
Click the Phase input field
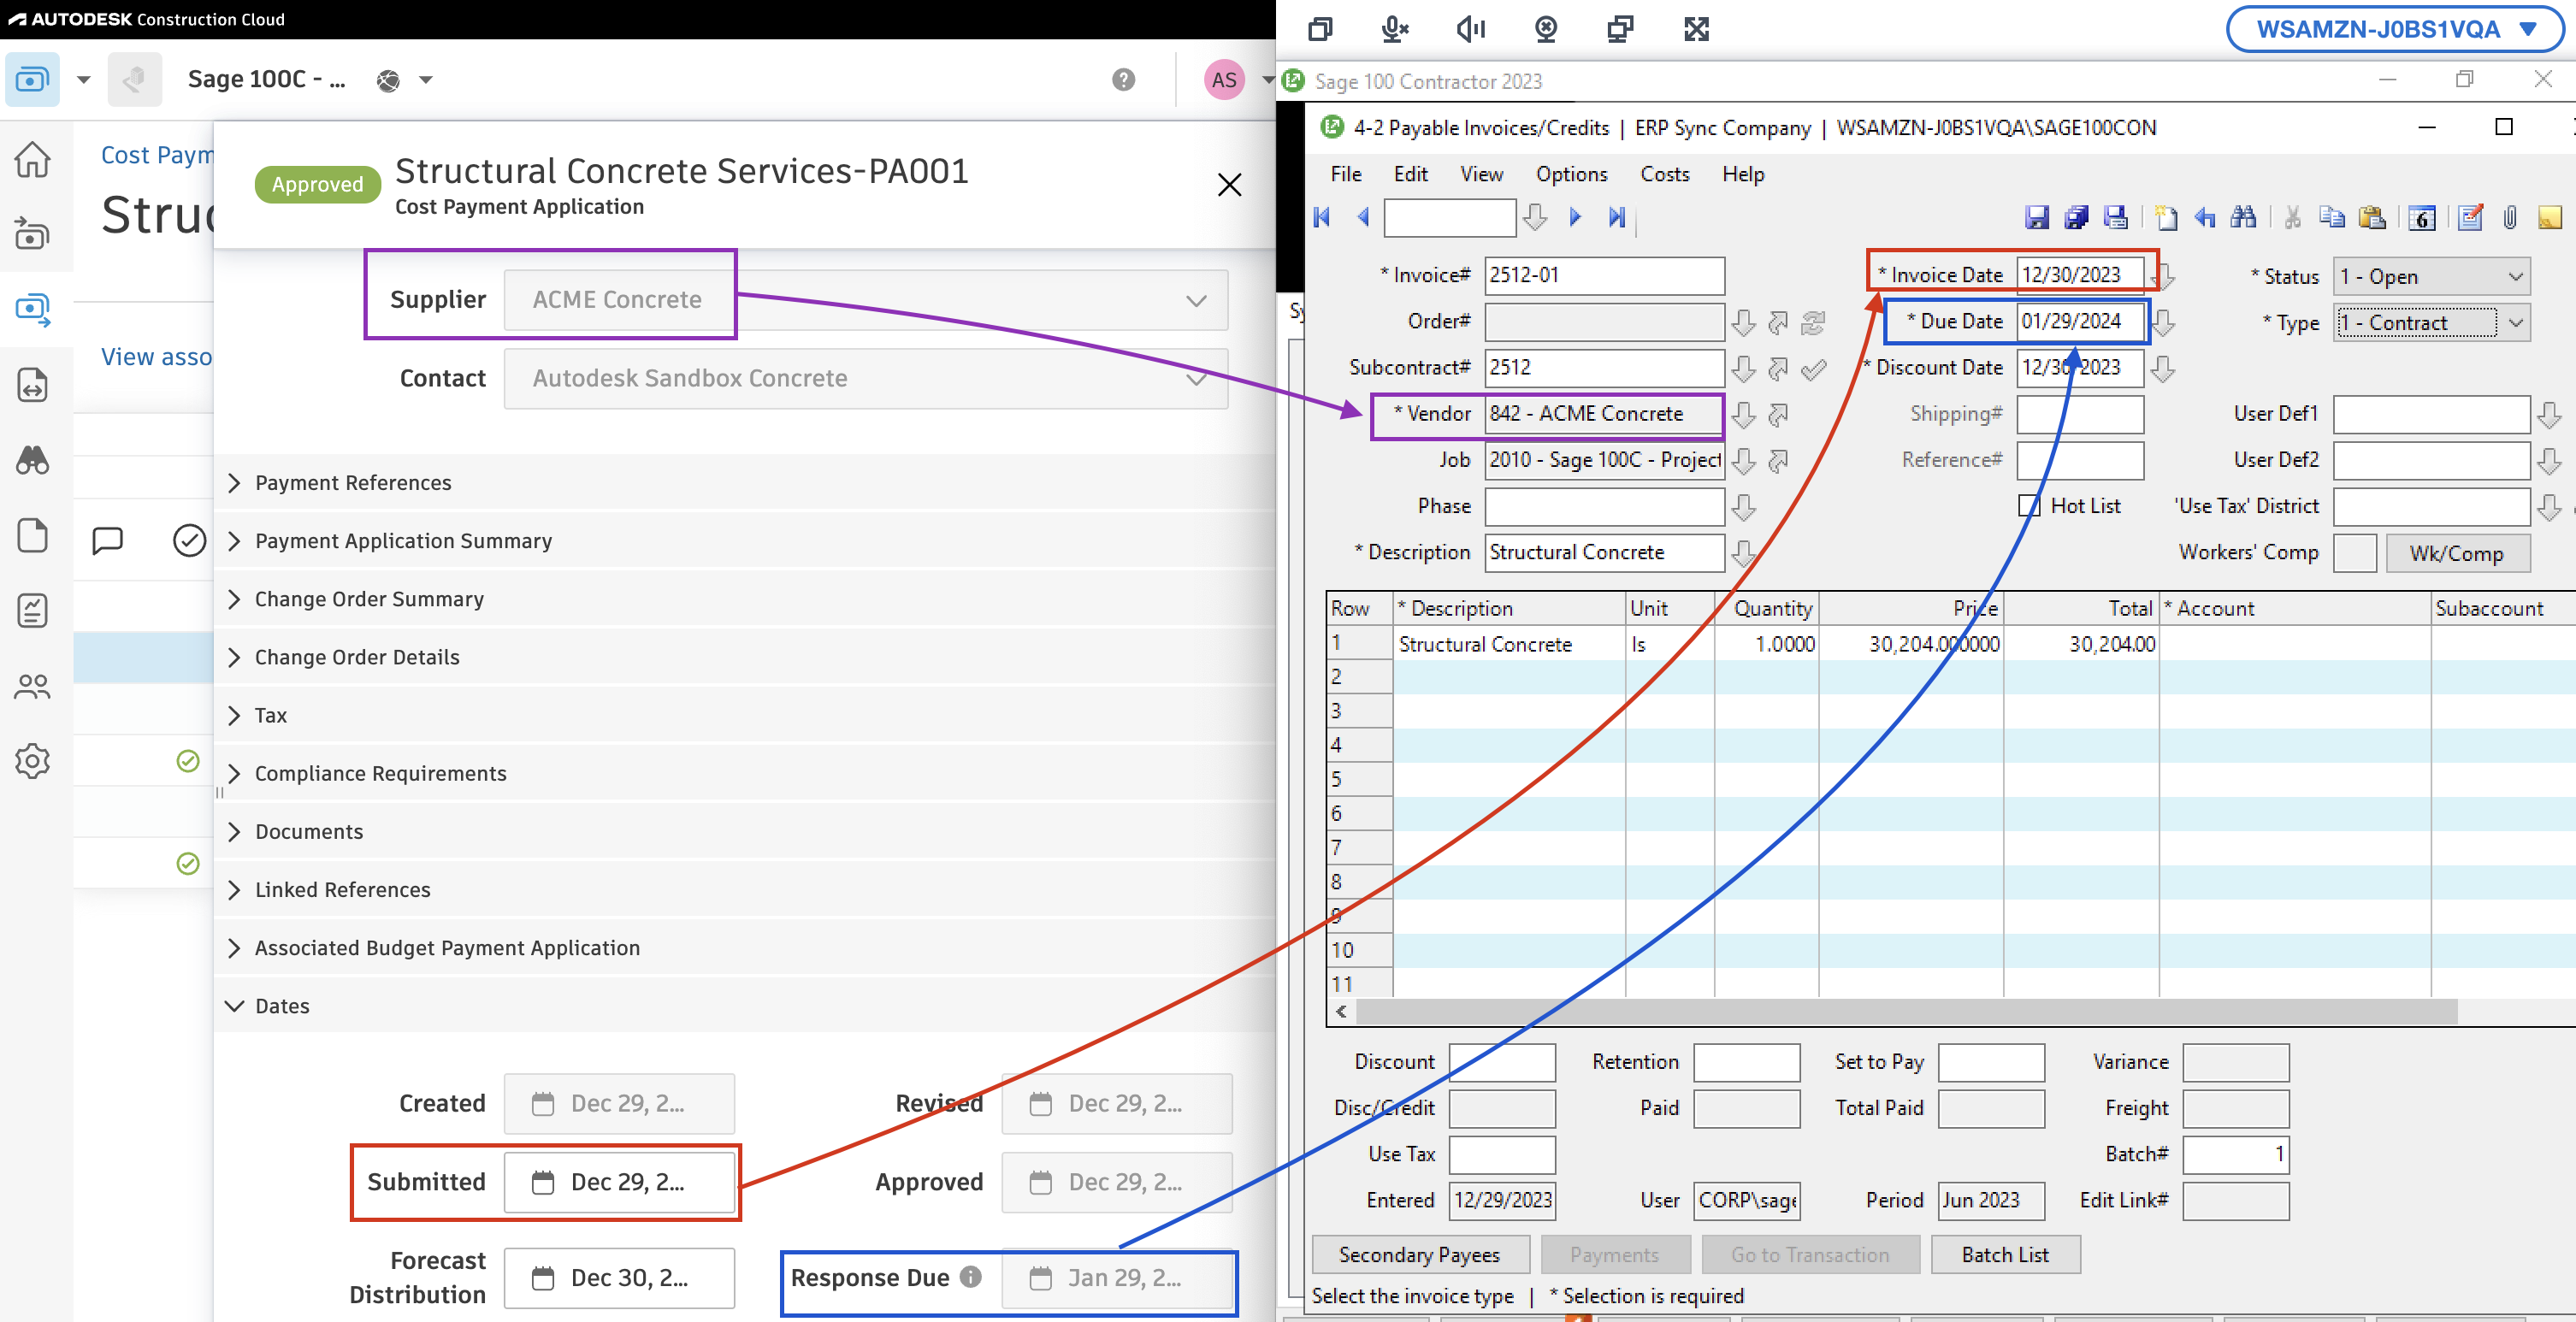tap(1604, 506)
